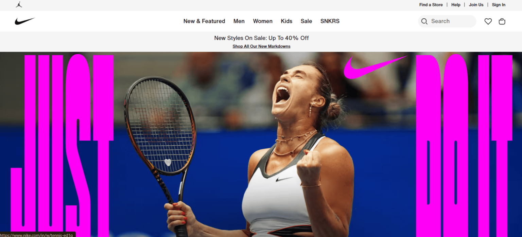Expand the Women navigation menu

pos(263,21)
